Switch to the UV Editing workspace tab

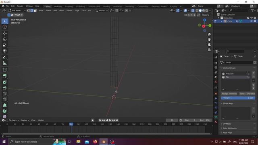click(80, 6)
